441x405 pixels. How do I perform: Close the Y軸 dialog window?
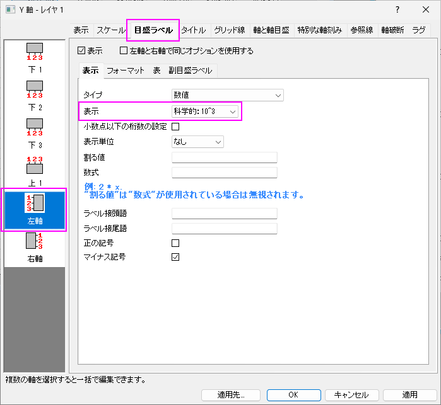pos(426,9)
